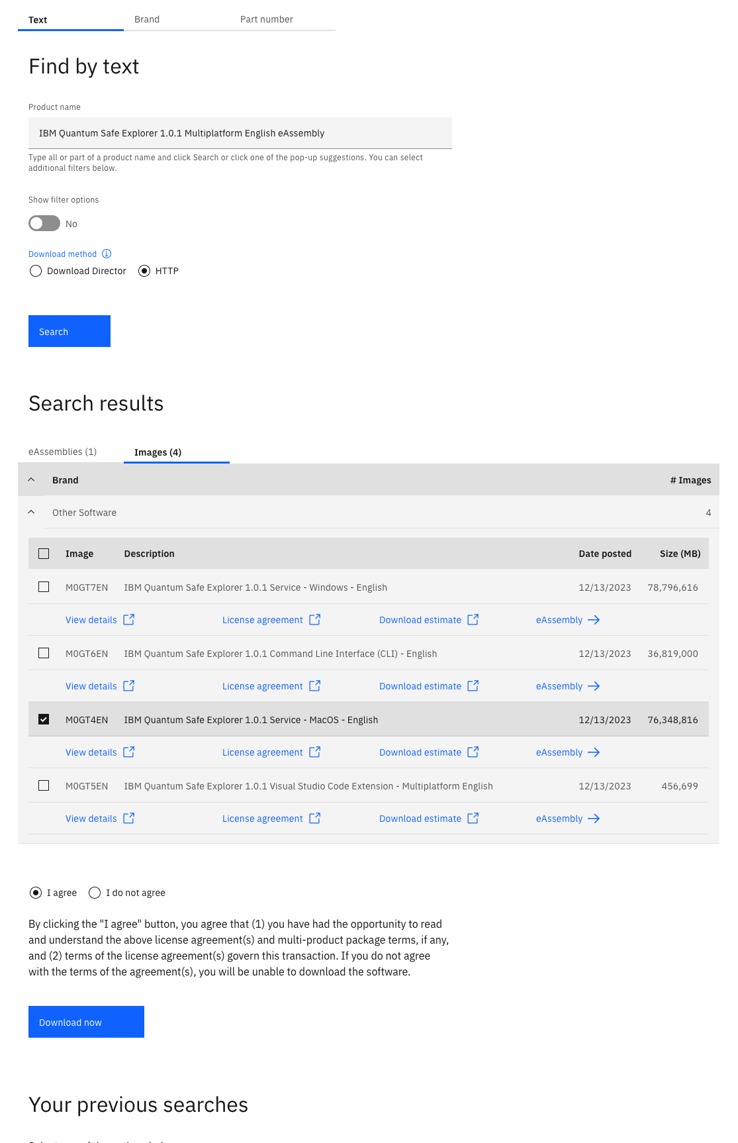Screen dimensions: 738x1143
Task: Select the Download Director radio button
Action: 36,271
